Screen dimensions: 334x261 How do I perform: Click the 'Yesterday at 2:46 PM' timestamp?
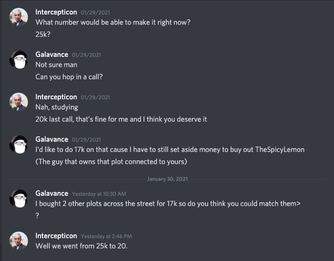click(x=106, y=236)
